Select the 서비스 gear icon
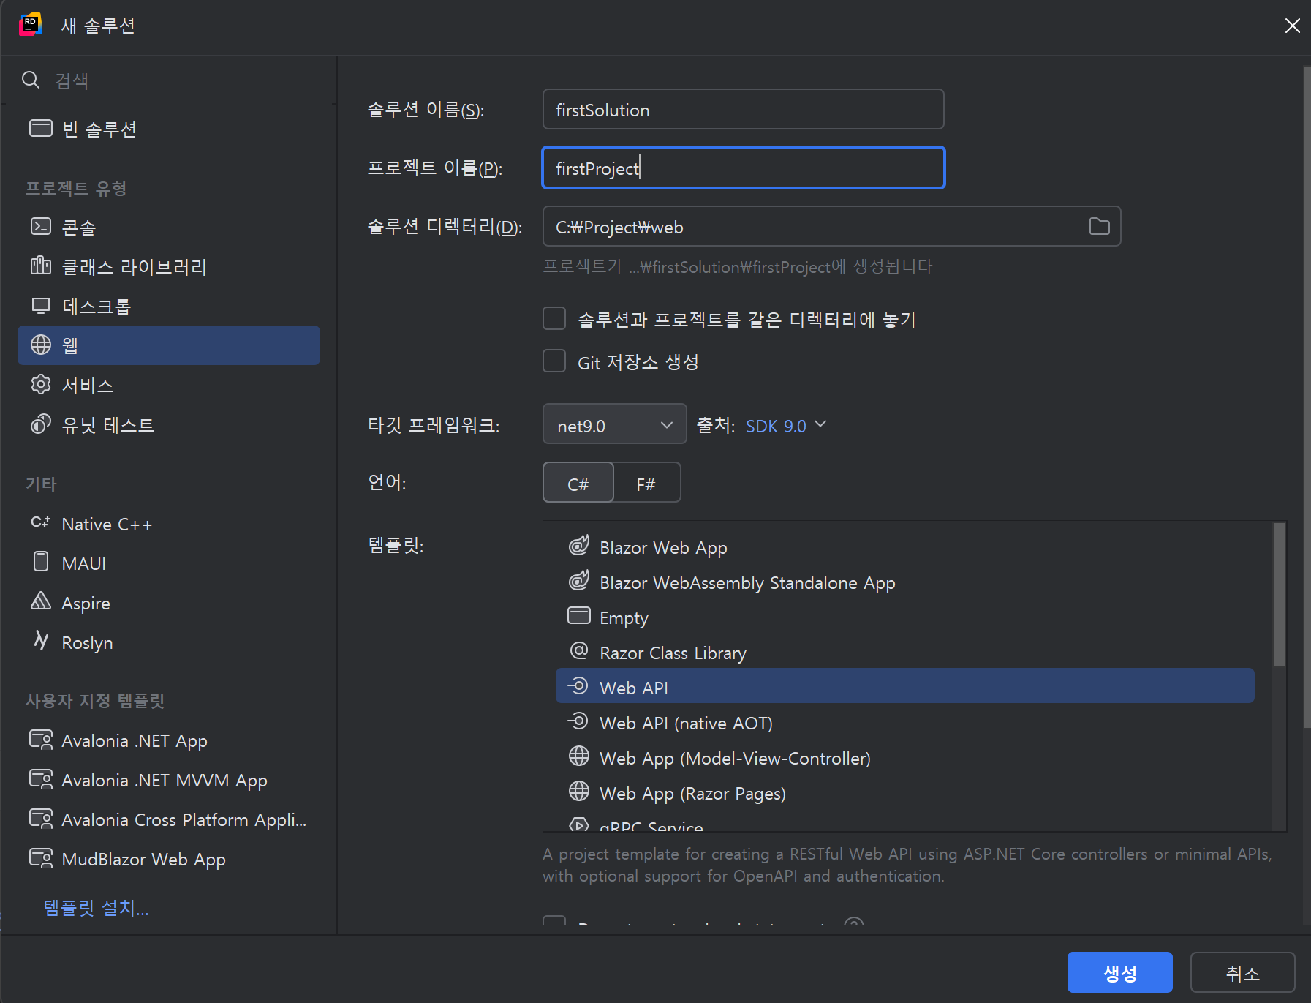This screenshot has height=1003, width=1311. pyautogui.click(x=41, y=384)
